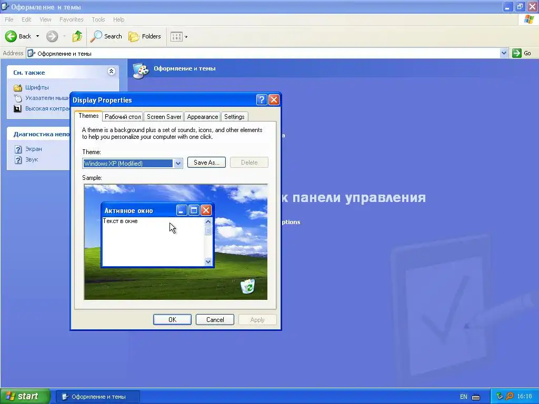The height and width of the screenshot is (404, 539).
Task: Click the green Back arrow icon
Action: [11, 36]
